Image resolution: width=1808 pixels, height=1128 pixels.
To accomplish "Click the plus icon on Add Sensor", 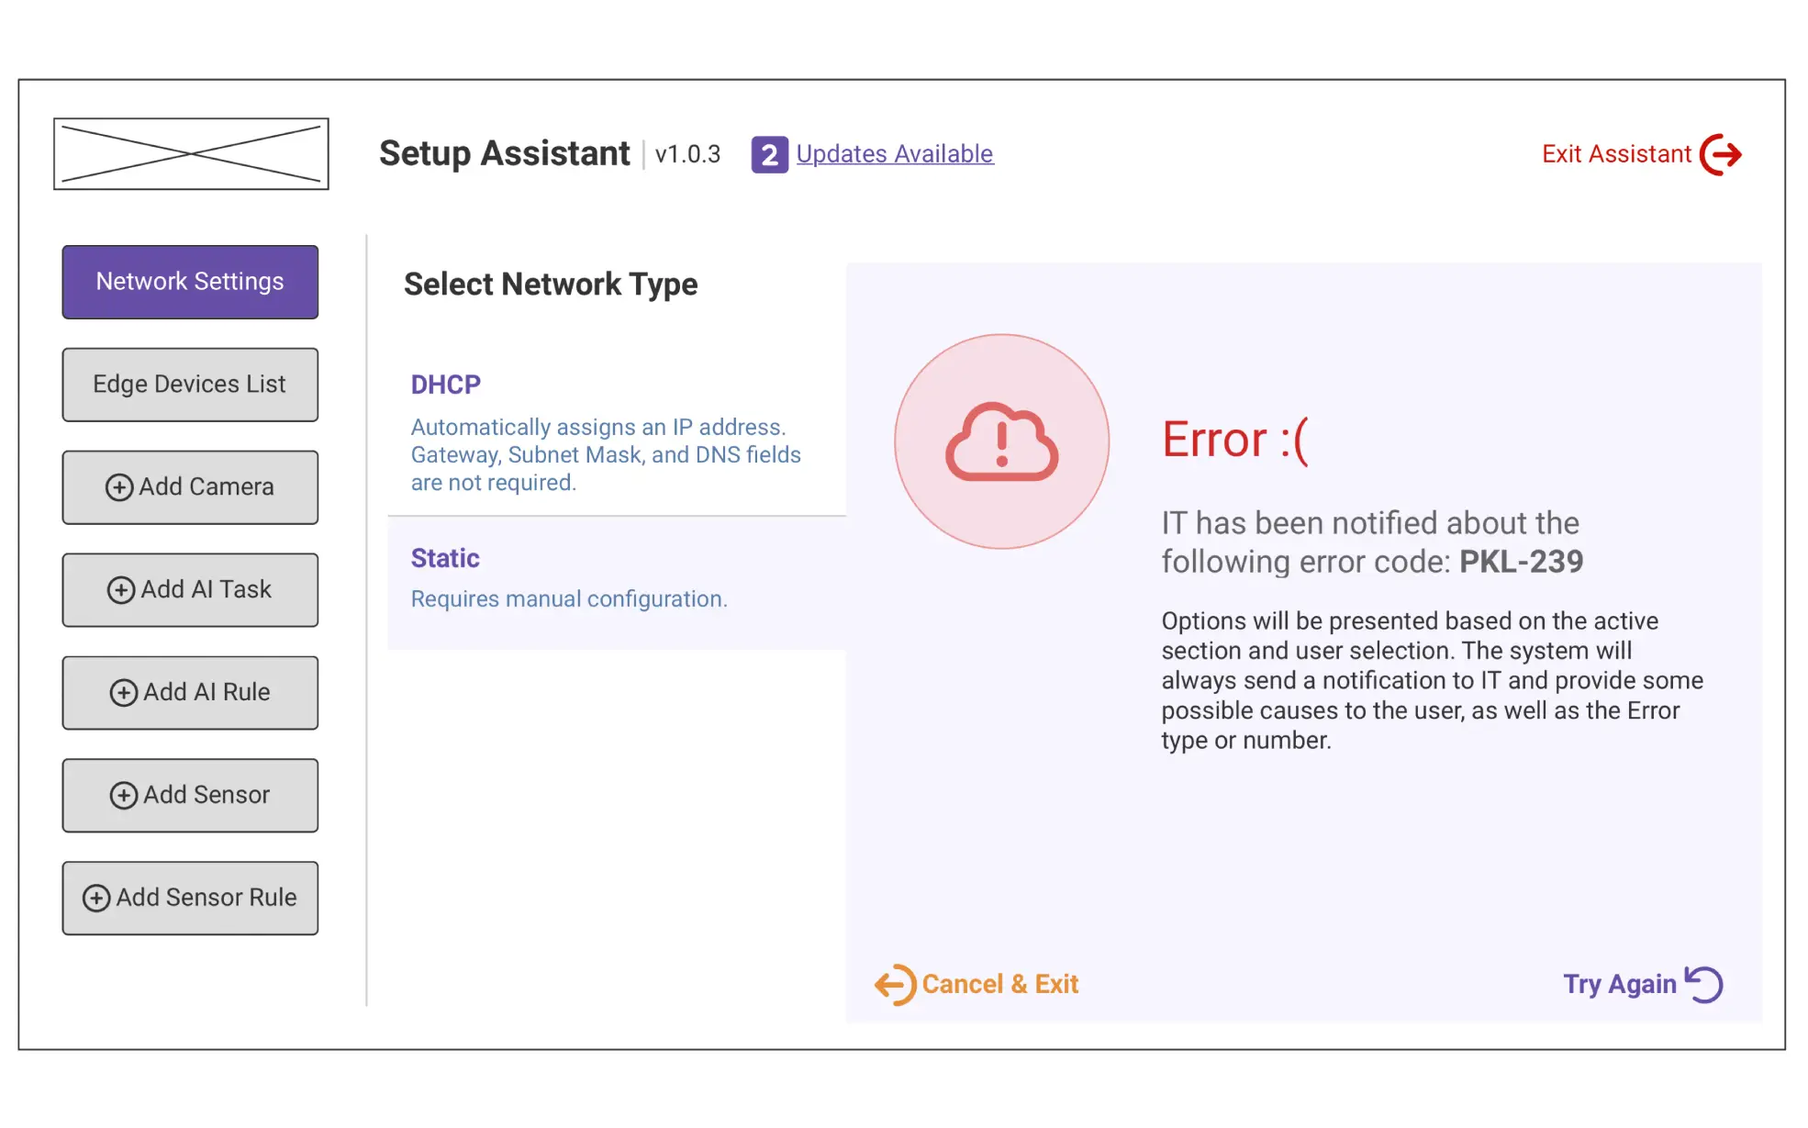I will 123,796.
